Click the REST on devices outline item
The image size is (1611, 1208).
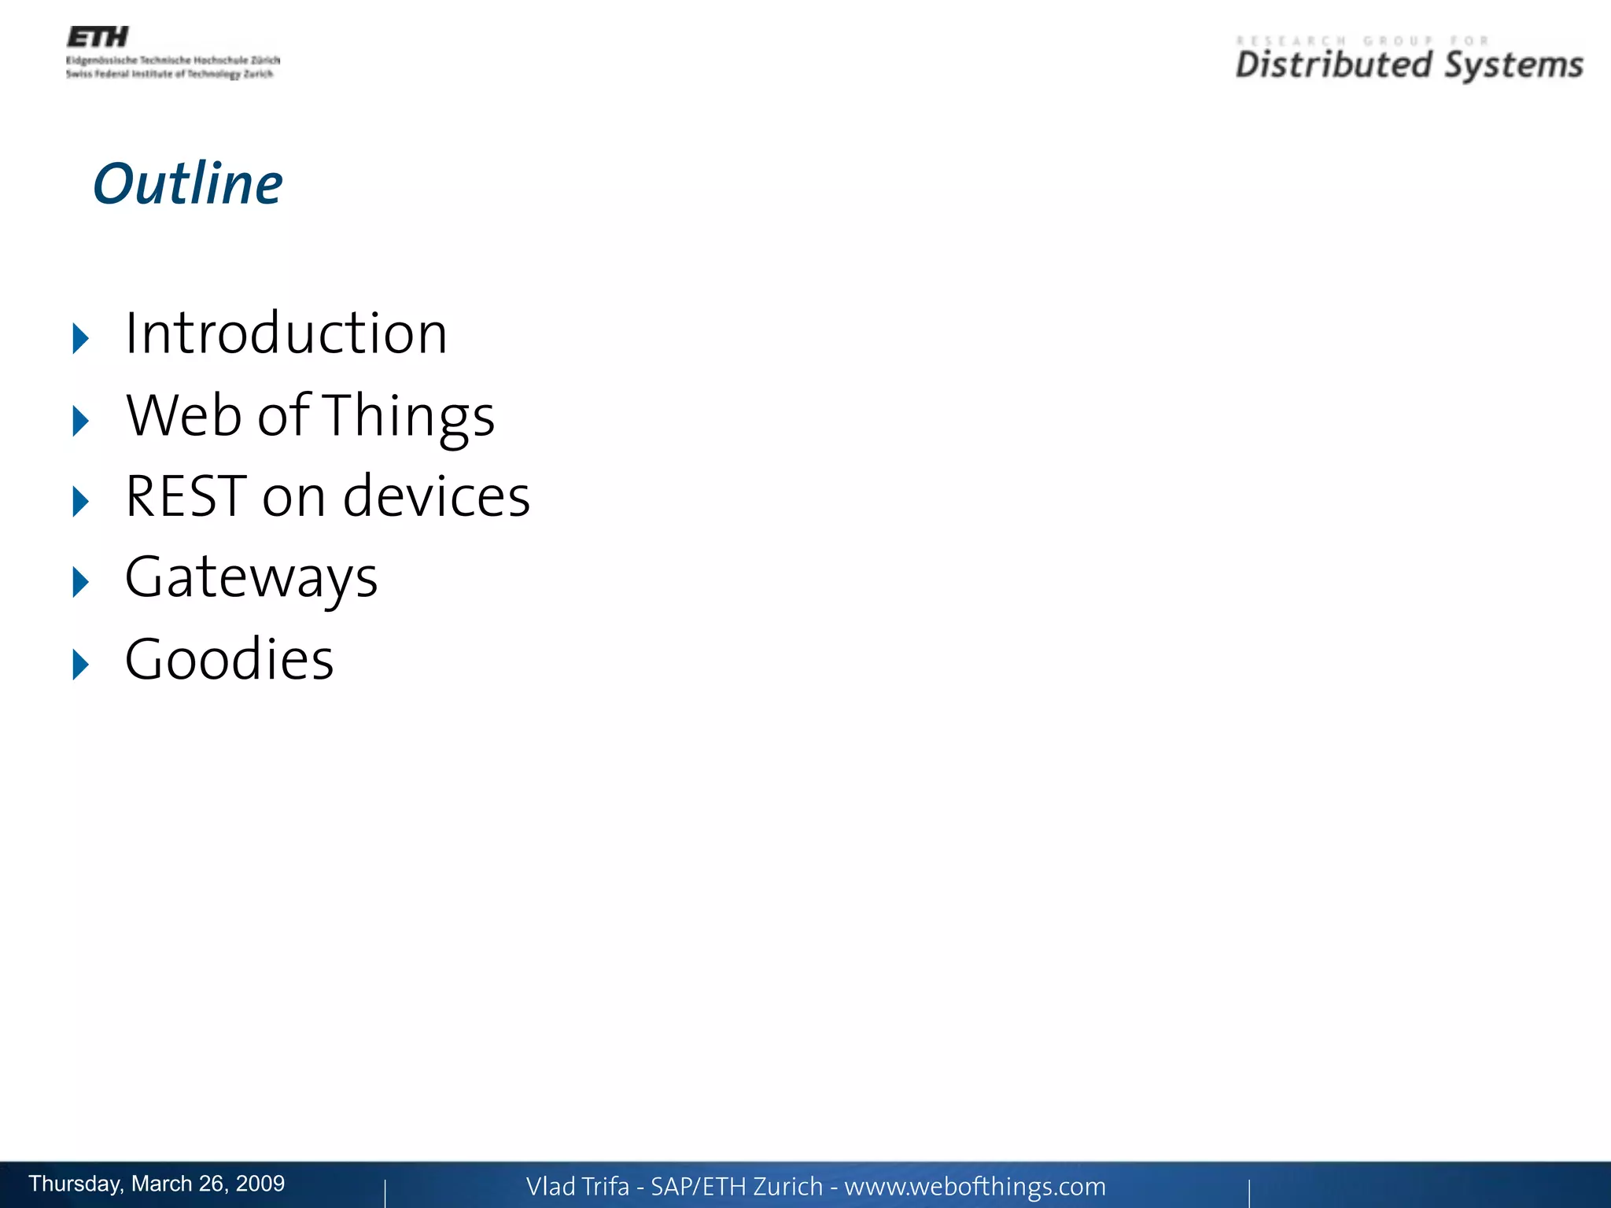[x=327, y=497]
